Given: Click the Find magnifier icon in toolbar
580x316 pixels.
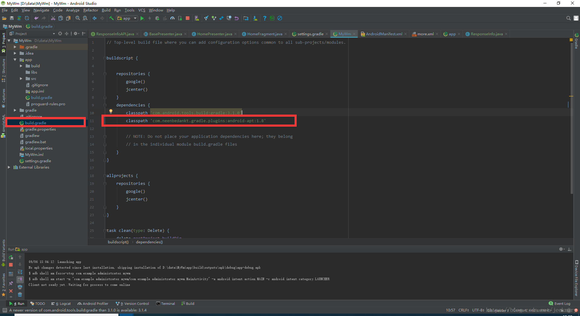Looking at the screenshot, I should [78, 18].
